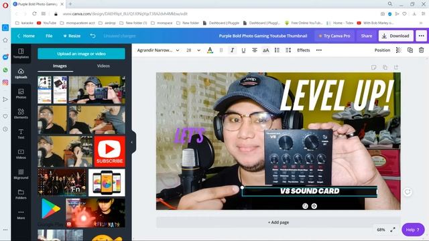Undo the last change
The height and width of the screenshot is (241, 429).
93,35
